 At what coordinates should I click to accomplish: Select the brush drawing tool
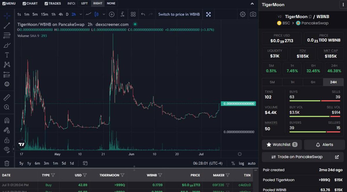pyautogui.click(x=7, y=45)
